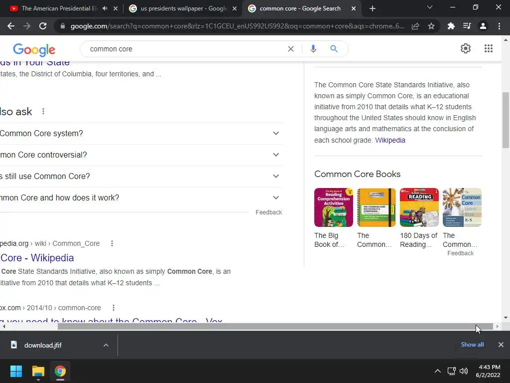Mute the YouTube tab via its speaker icon

pyautogui.click(x=105, y=8)
